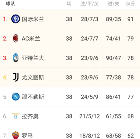Viewport: 140px width, 139px height.
Task: Open the AC米兰 team name
Action: click(31, 38)
